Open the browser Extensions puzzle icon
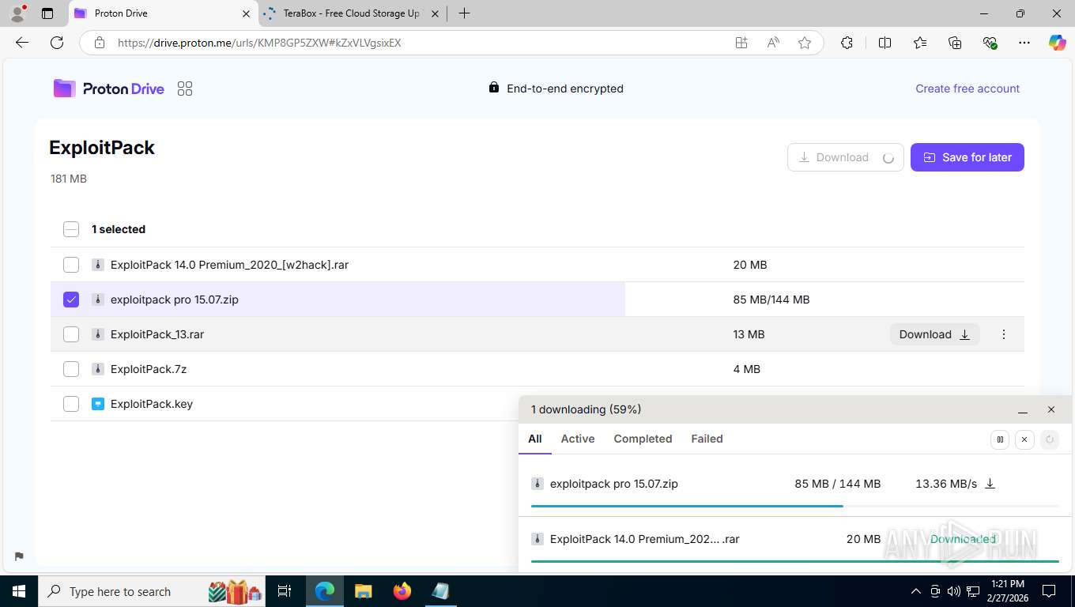1075x607 pixels. click(847, 43)
